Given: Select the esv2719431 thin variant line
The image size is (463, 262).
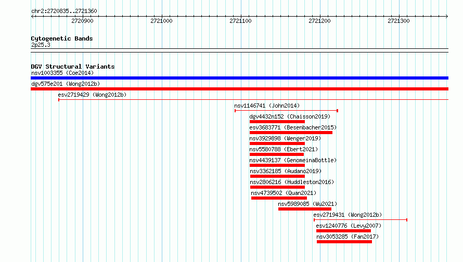Looking at the screenshot, I should pyautogui.click(x=361, y=220).
